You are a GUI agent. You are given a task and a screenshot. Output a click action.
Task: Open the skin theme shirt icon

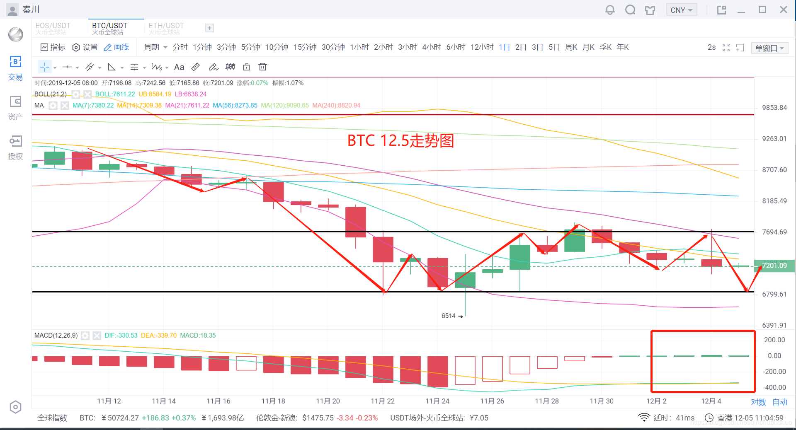[x=650, y=10]
